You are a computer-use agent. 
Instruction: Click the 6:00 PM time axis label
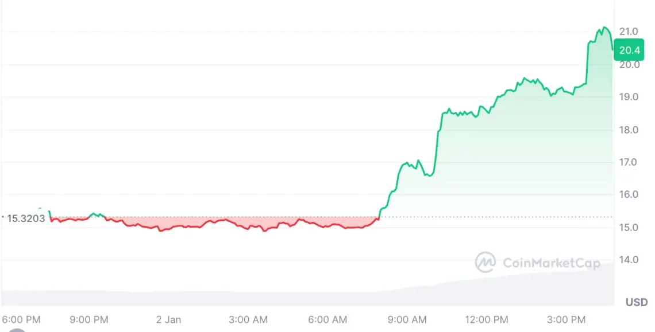[x=21, y=319]
